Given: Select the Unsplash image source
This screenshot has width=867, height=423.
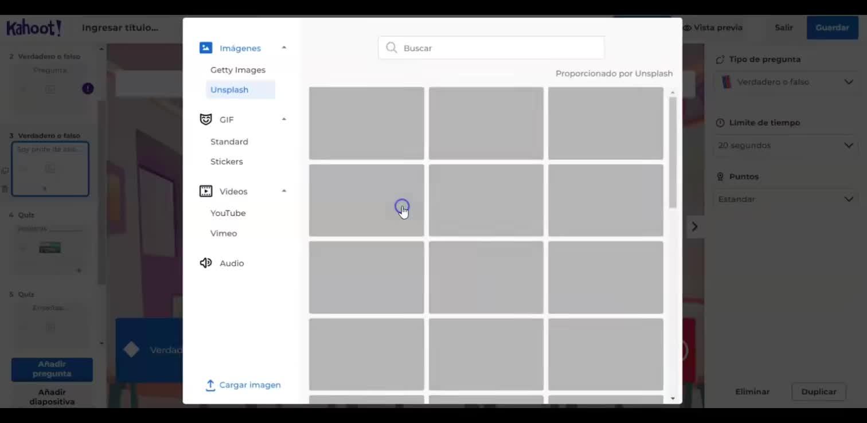Looking at the screenshot, I should [x=240, y=90].
